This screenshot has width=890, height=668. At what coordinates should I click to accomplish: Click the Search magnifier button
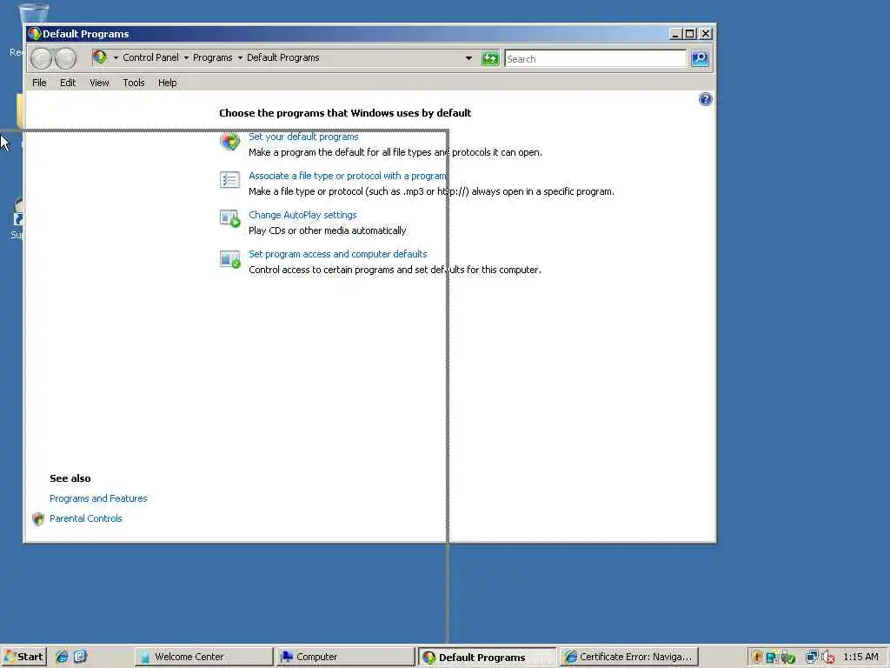coord(700,58)
